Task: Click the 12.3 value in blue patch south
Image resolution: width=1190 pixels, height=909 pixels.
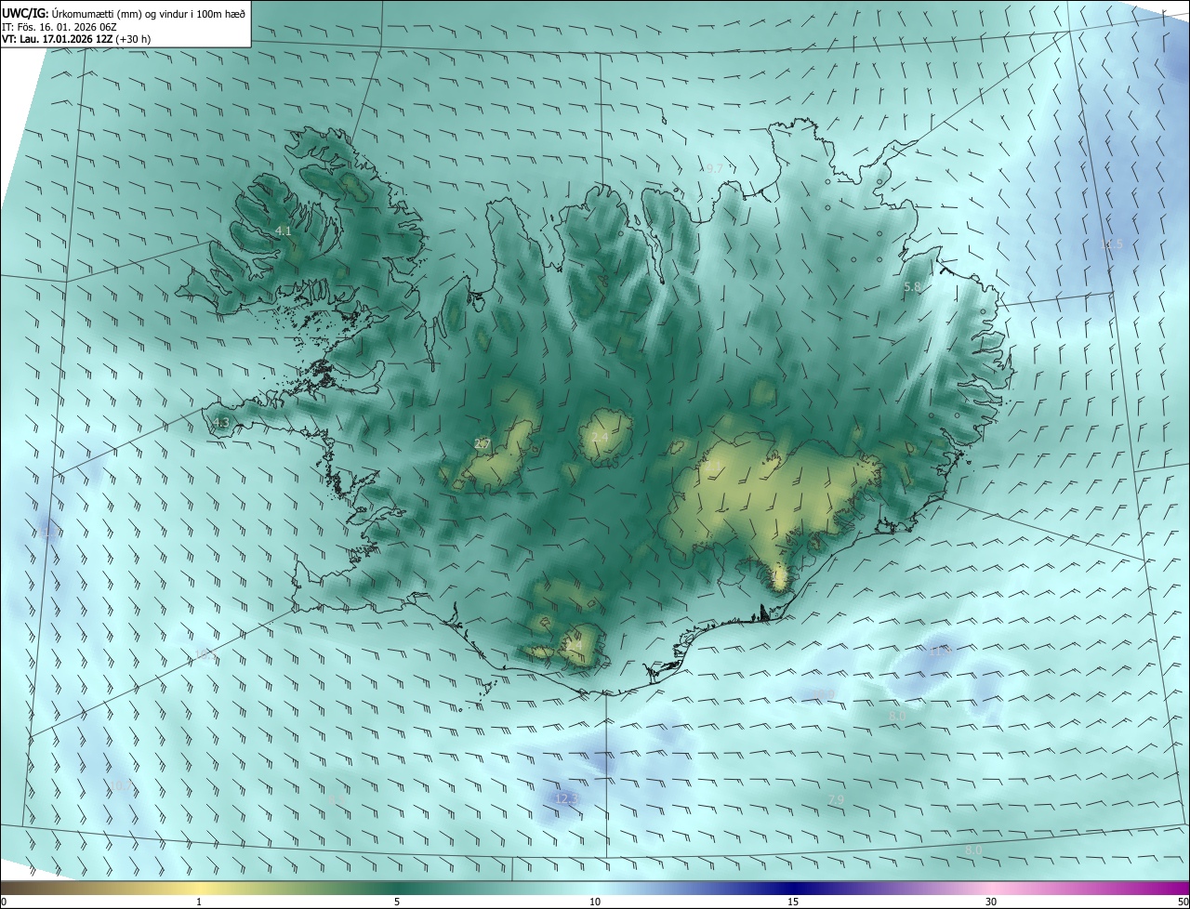Action: (x=566, y=798)
